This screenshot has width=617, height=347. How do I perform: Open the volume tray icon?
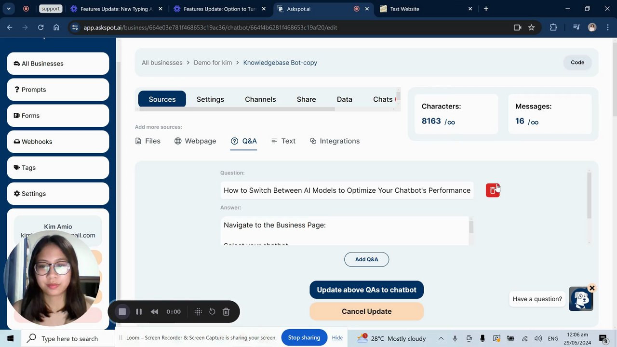(x=538, y=338)
